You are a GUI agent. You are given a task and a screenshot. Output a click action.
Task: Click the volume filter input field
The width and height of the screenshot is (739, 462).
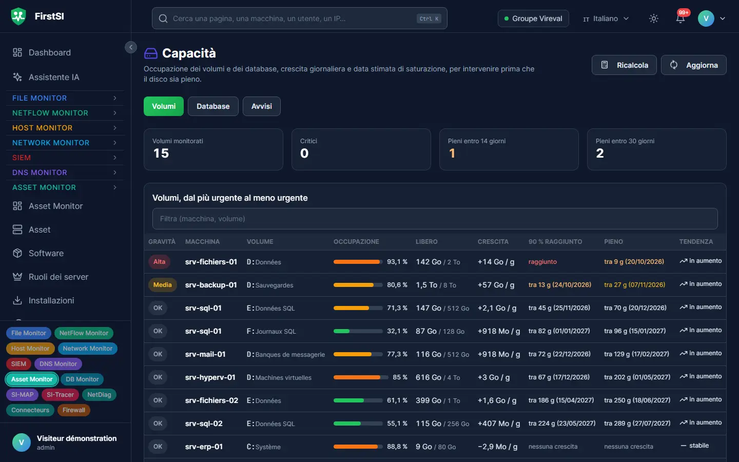435,219
